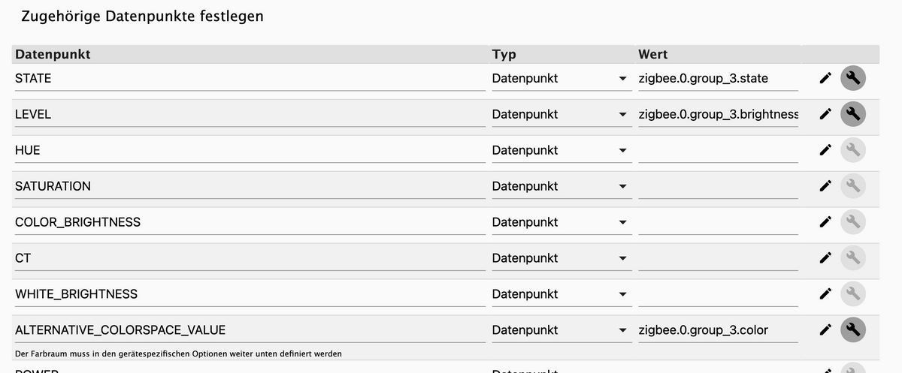Expand Typ dropdown for WHITE_BRIGHTNESS
This screenshot has width=902, height=373.
click(x=559, y=294)
